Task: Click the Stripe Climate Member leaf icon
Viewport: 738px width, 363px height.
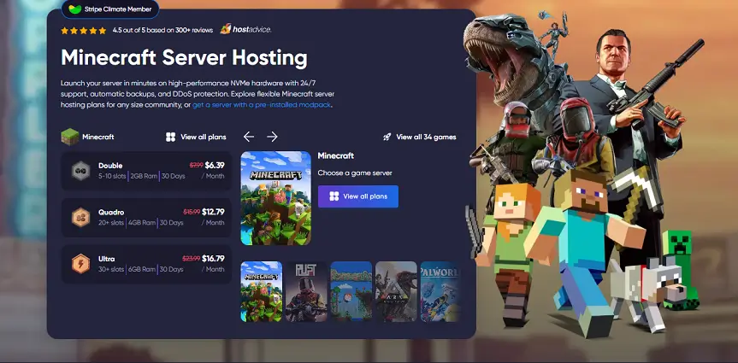Action: point(76,10)
